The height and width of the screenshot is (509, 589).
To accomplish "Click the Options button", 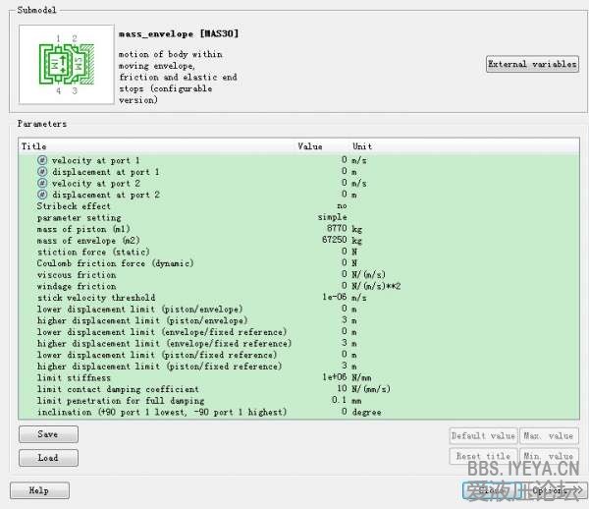I will [550, 490].
